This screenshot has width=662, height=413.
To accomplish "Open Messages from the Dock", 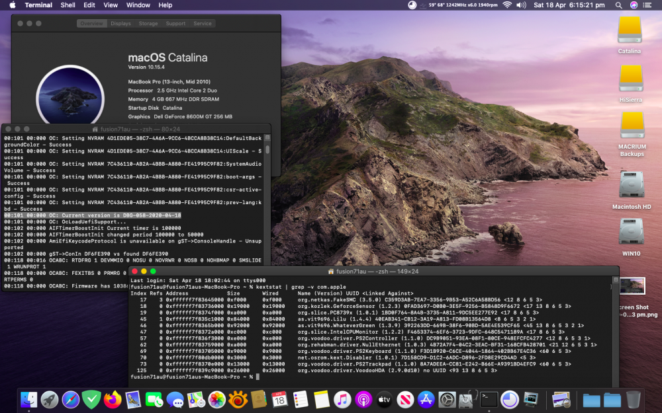I will point(175,400).
